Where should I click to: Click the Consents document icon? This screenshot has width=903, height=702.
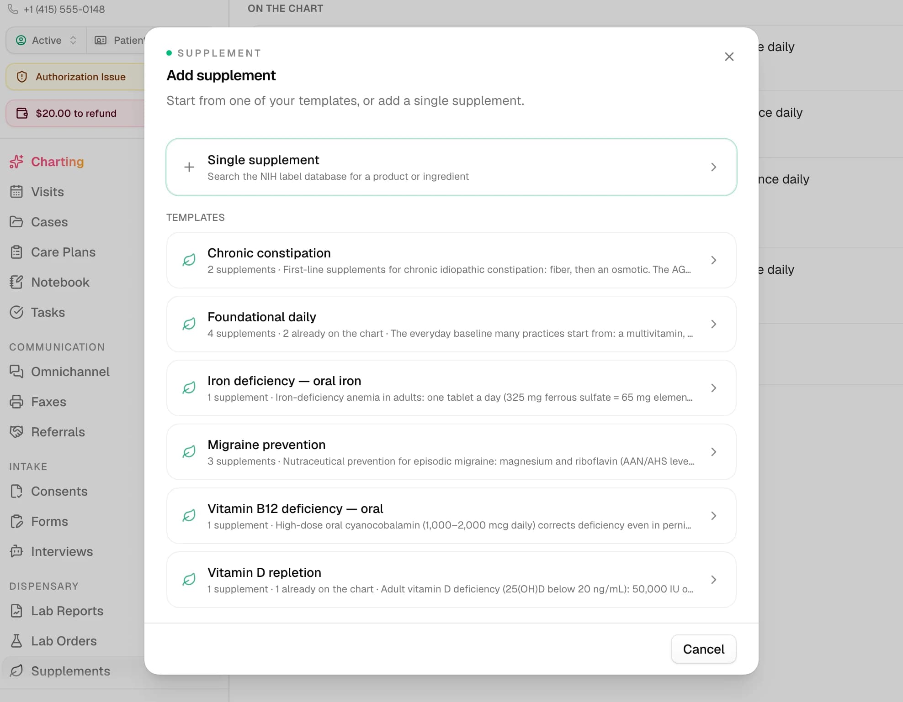click(x=16, y=491)
